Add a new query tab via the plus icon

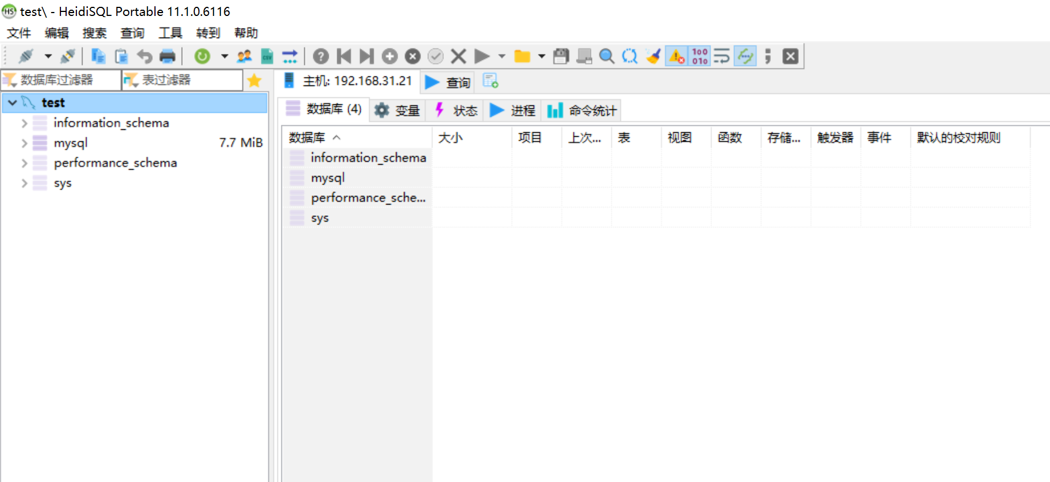click(491, 81)
